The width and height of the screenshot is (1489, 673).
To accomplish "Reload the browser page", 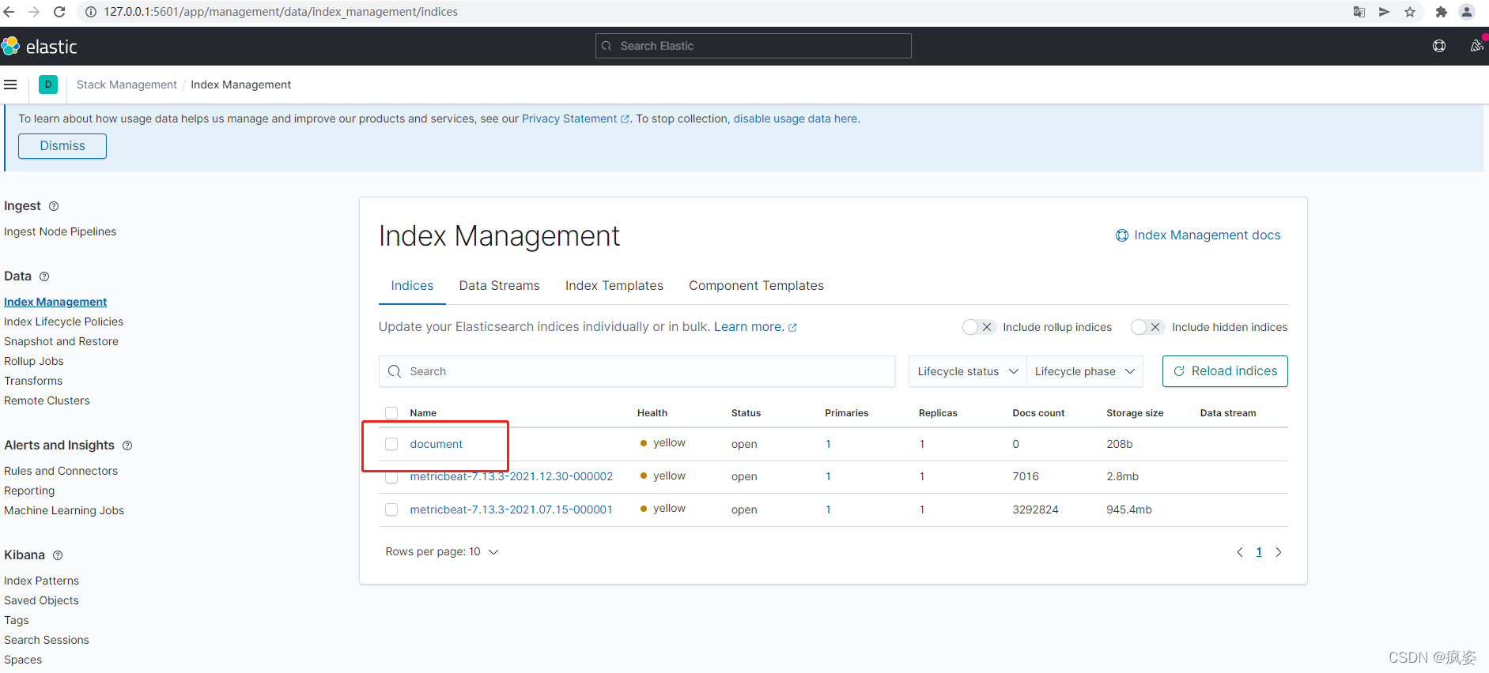I will (x=59, y=12).
